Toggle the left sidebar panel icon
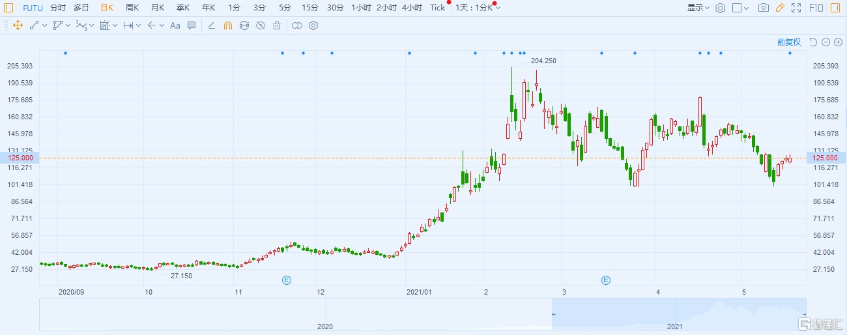The height and width of the screenshot is (335, 847). pos(8,8)
